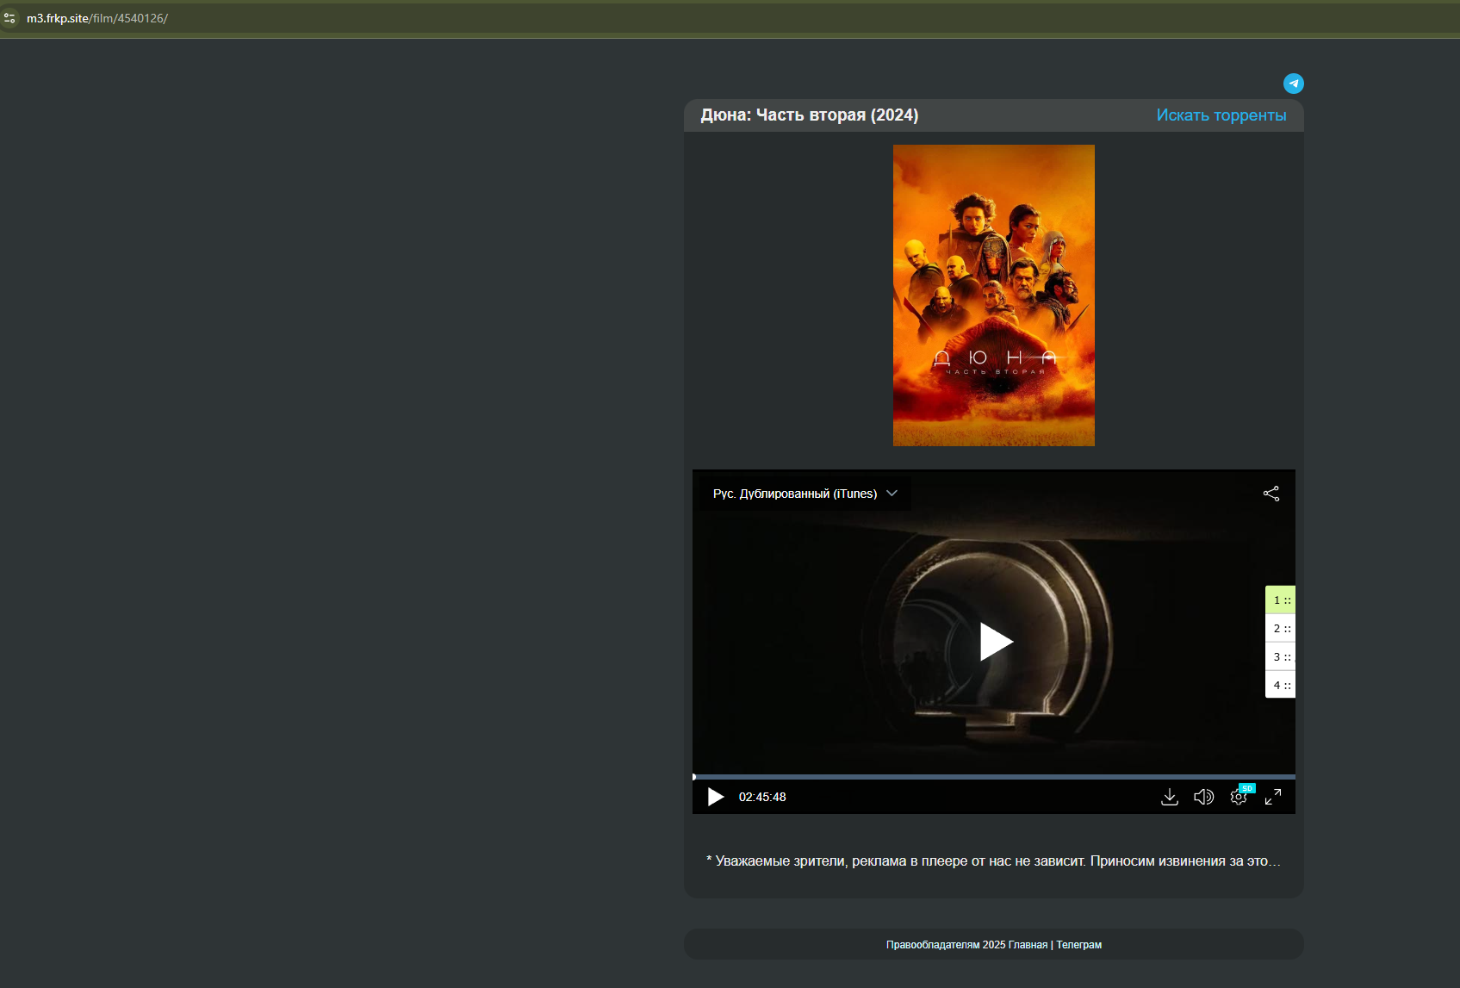
Task: Mute audio with the speaker icon
Action: (x=1203, y=797)
